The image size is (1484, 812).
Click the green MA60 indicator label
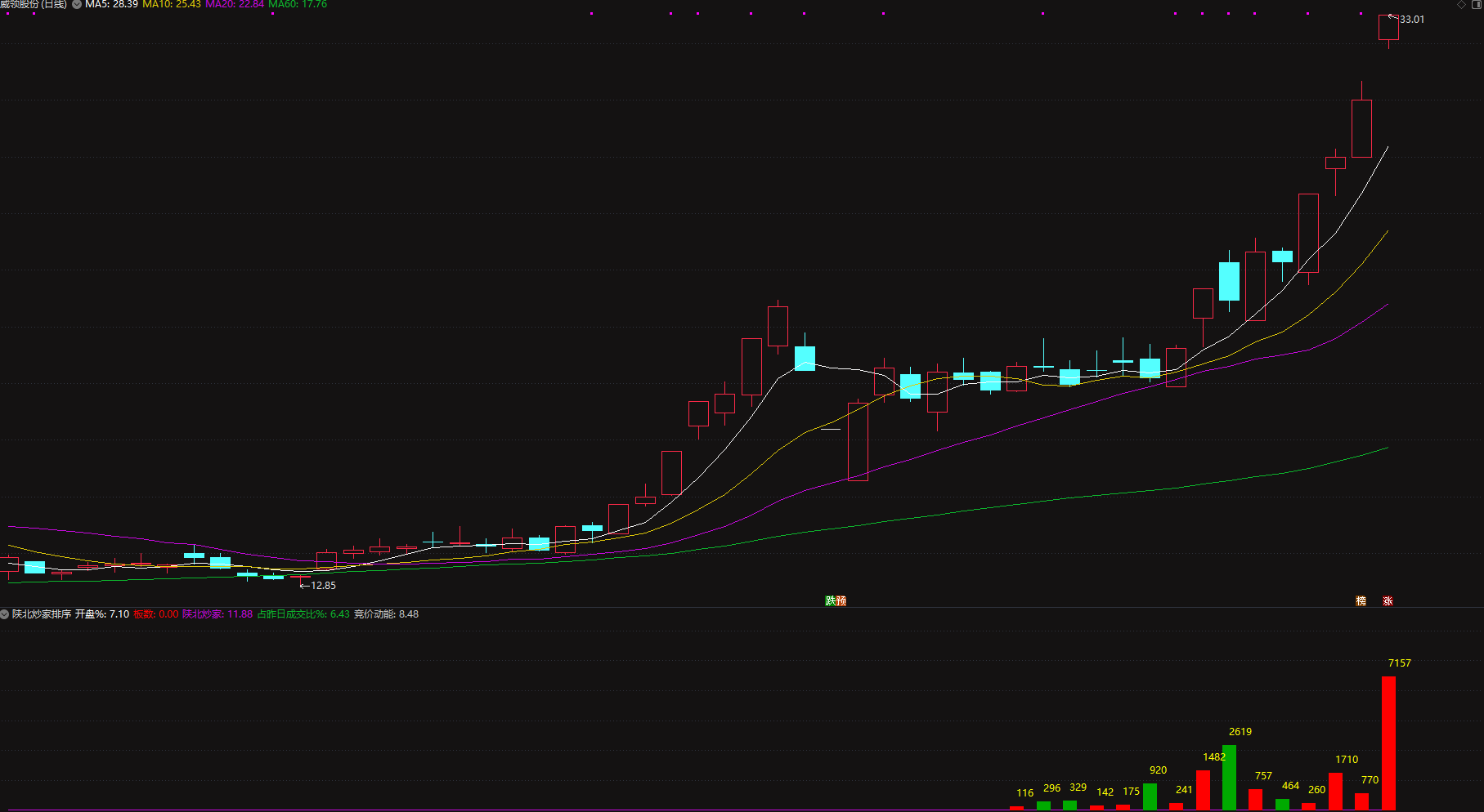298,5
